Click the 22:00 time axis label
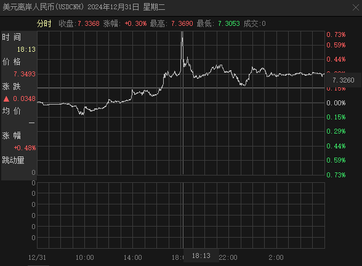Screen dimensions: 362x266 click(228, 257)
